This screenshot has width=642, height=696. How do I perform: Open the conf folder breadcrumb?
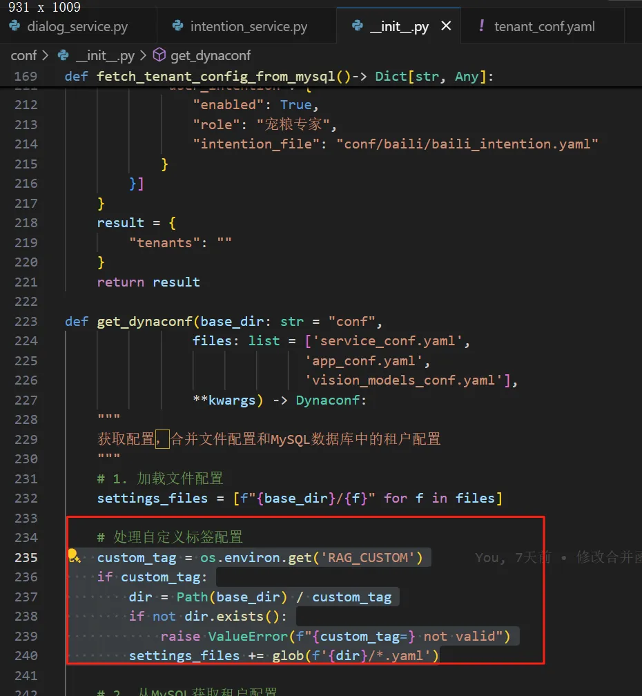point(23,55)
